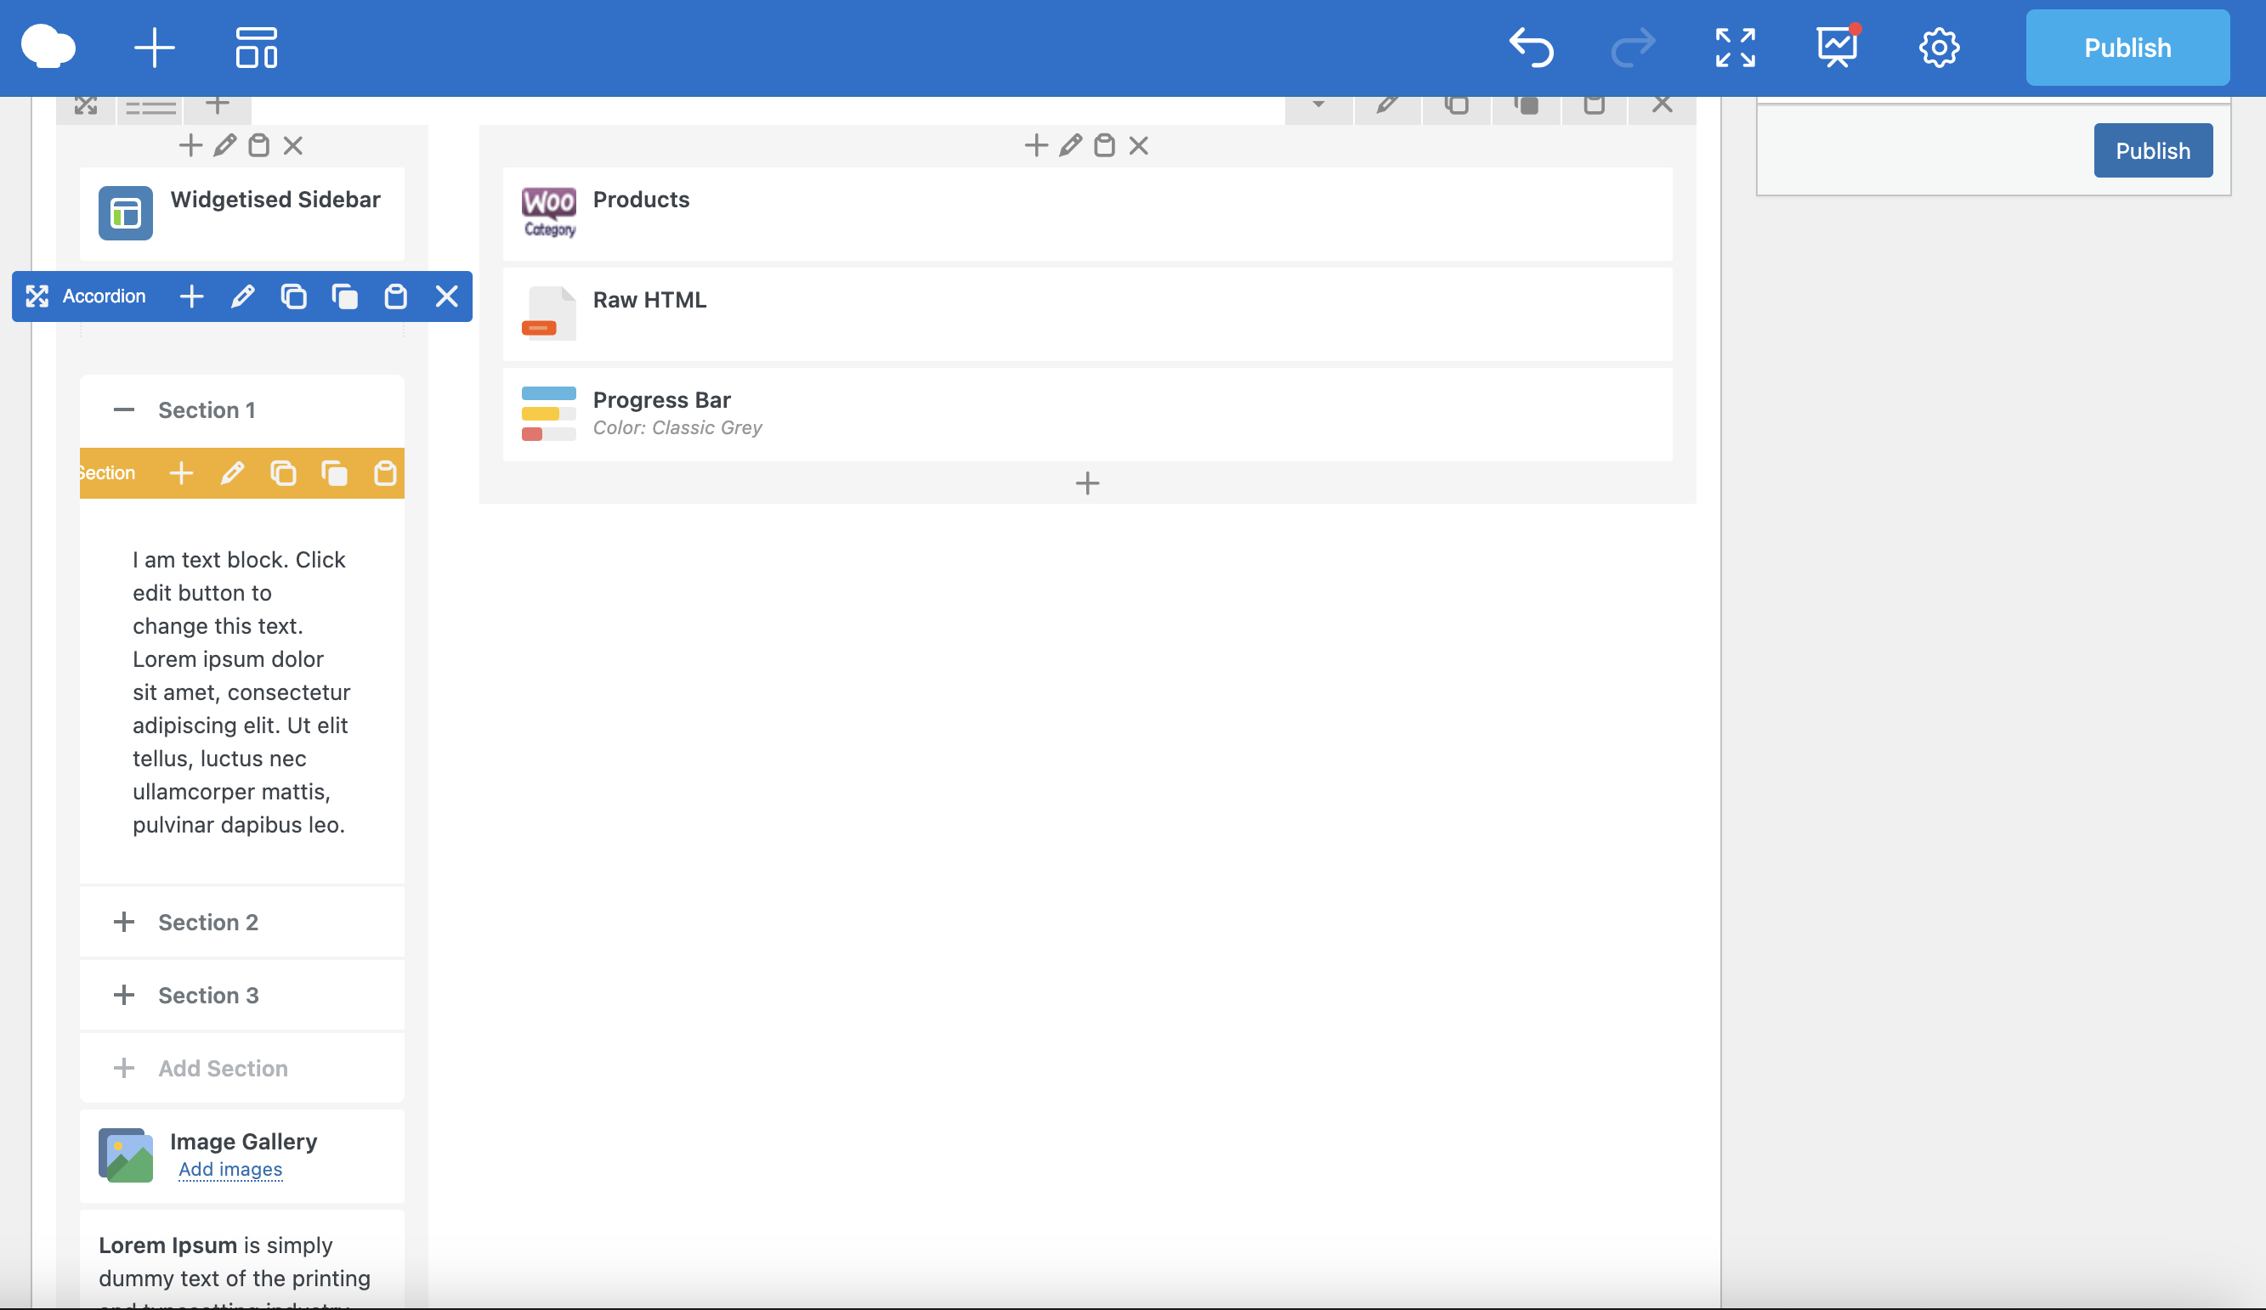
Task: Open the insights chart icon
Action: [1837, 46]
